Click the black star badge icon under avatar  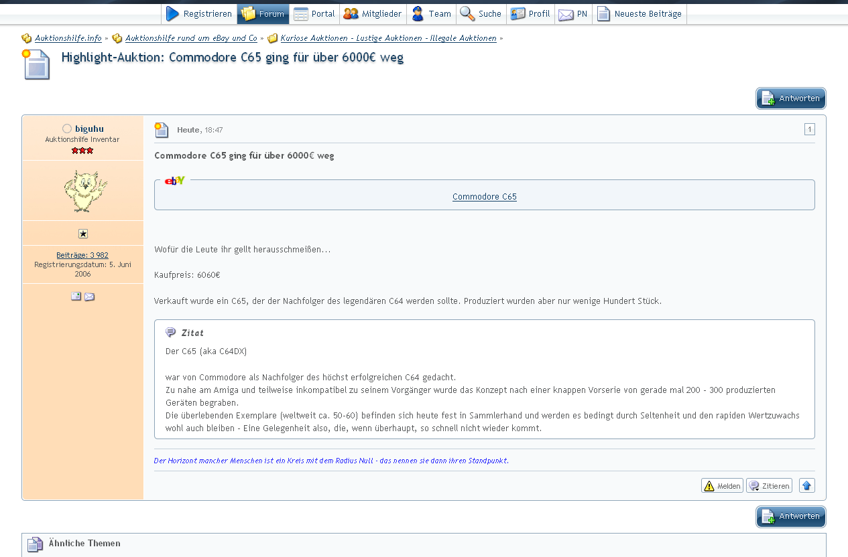click(x=83, y=234)
